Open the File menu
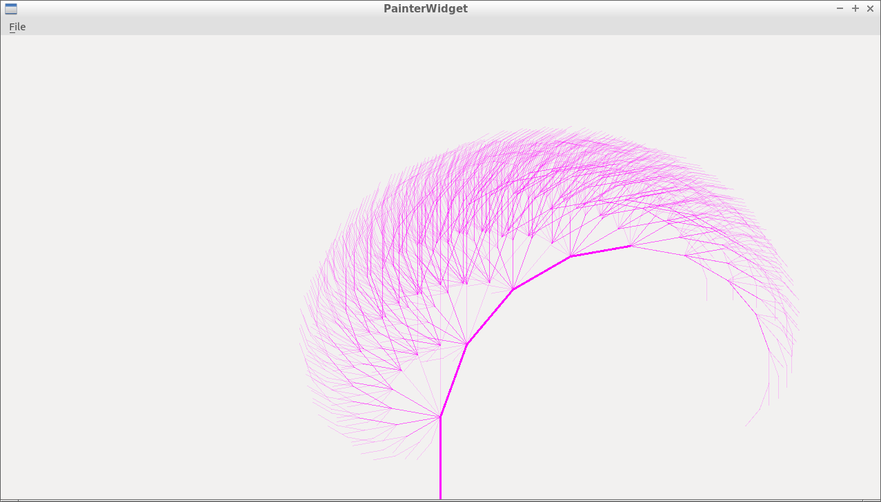Image resolution: width=881 pixels, height=502 pixels. point(17,27)
